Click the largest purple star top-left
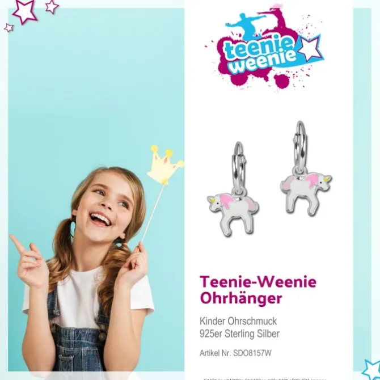 tap(25, 11)
